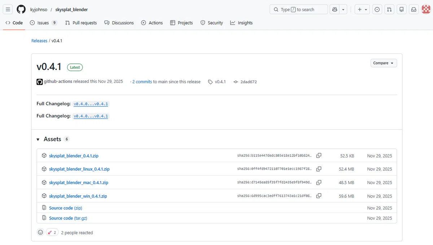Go to GitHub homepage logo
This screenshot has height=245, width=433.
tap(21, 9)
